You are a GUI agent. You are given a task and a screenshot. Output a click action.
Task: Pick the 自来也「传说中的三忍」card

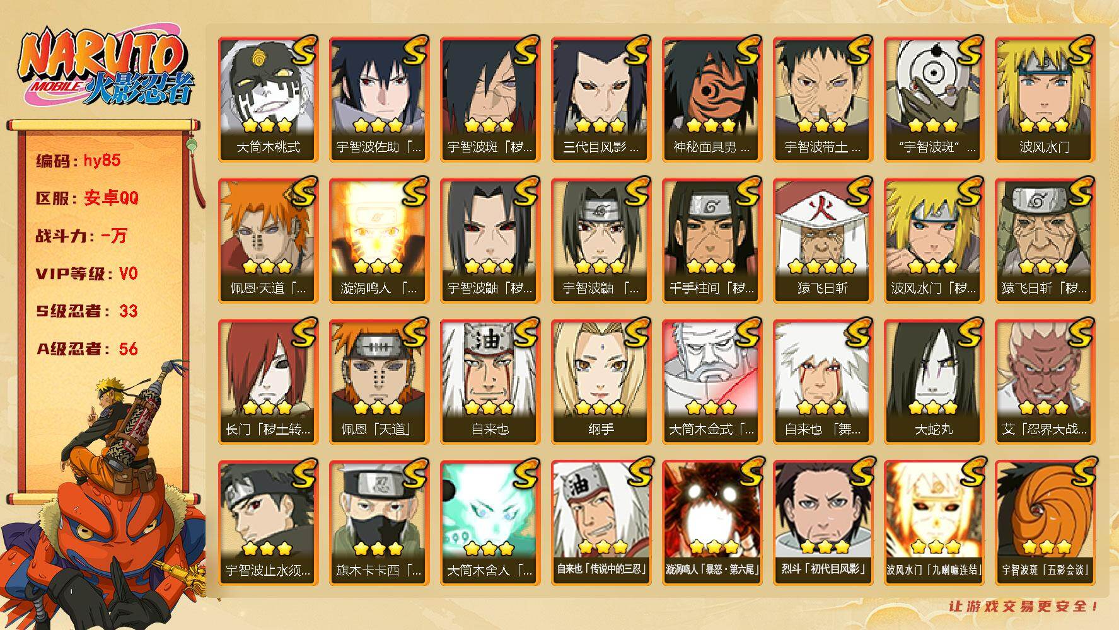click(x=601, y=522)
